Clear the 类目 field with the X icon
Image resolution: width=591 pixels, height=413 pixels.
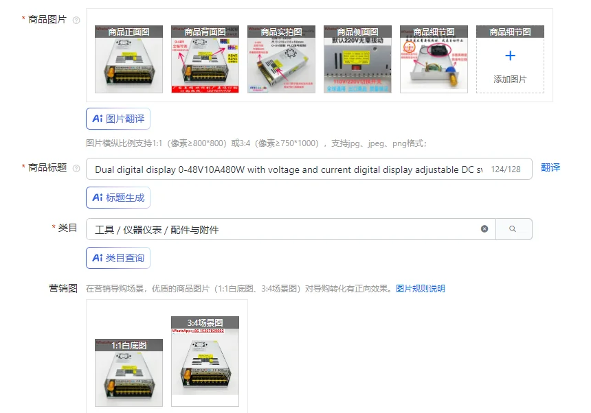click(484, 228)
